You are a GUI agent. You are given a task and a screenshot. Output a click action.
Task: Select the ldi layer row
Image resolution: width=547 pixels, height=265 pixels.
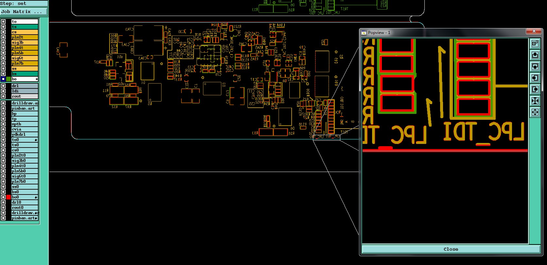[25, 91]
